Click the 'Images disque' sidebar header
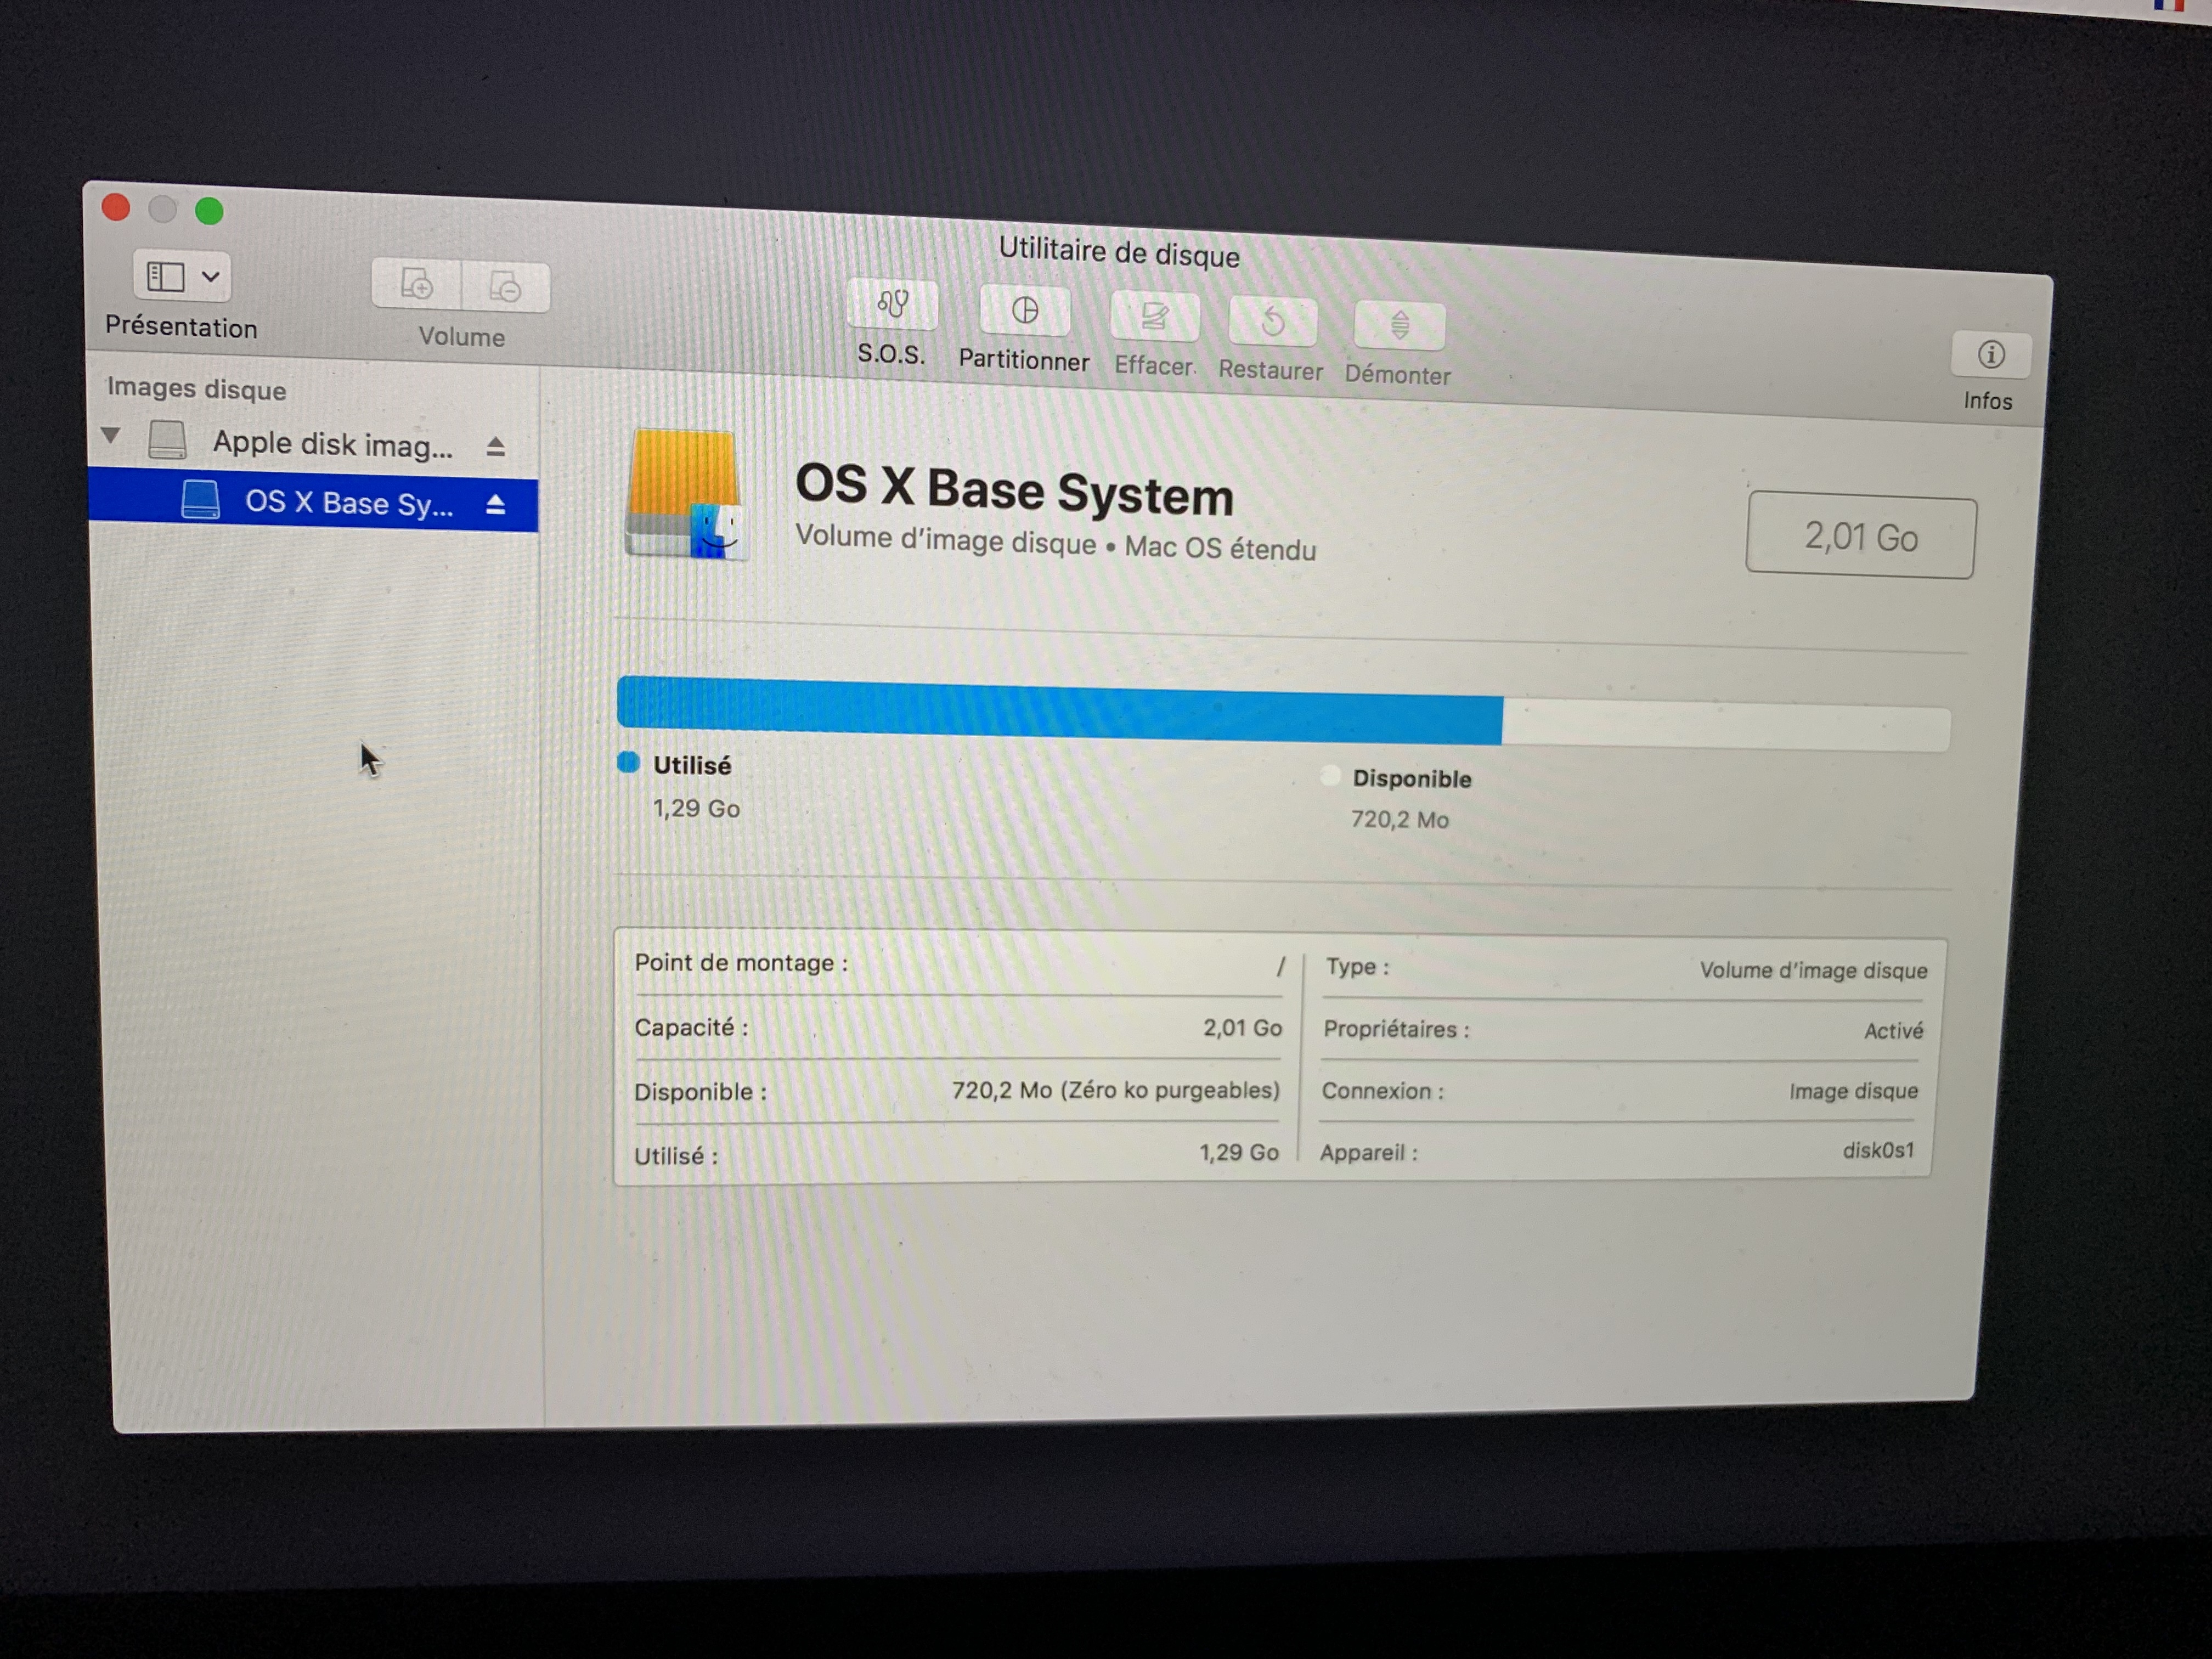 click(x=197, y=388)
